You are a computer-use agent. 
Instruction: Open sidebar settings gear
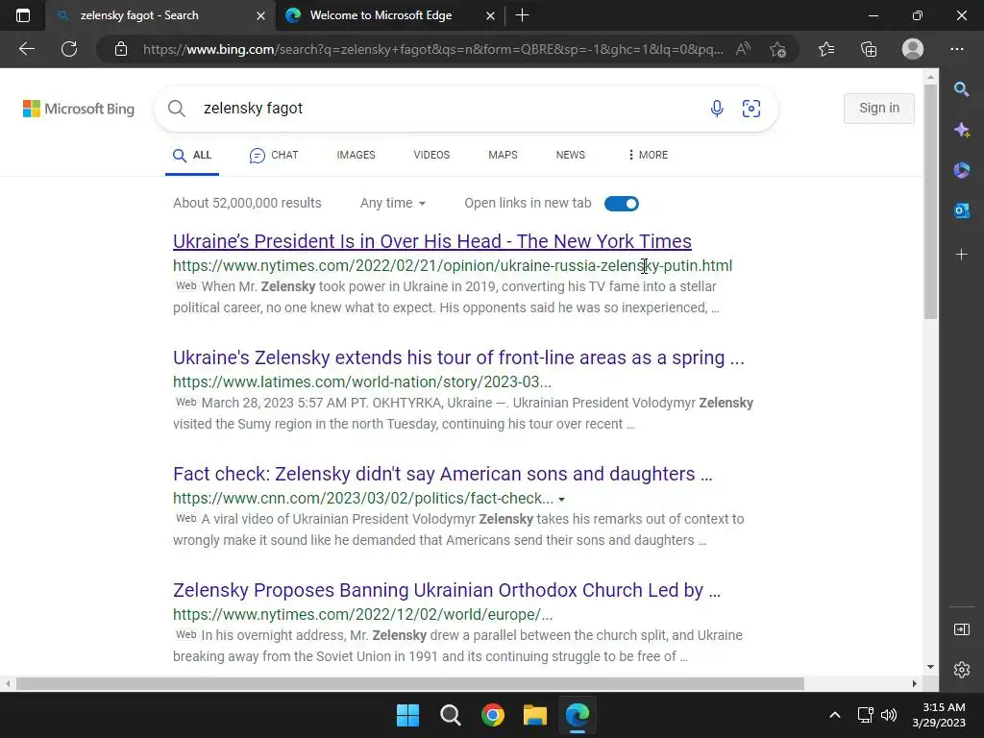[x=961, y=670]
